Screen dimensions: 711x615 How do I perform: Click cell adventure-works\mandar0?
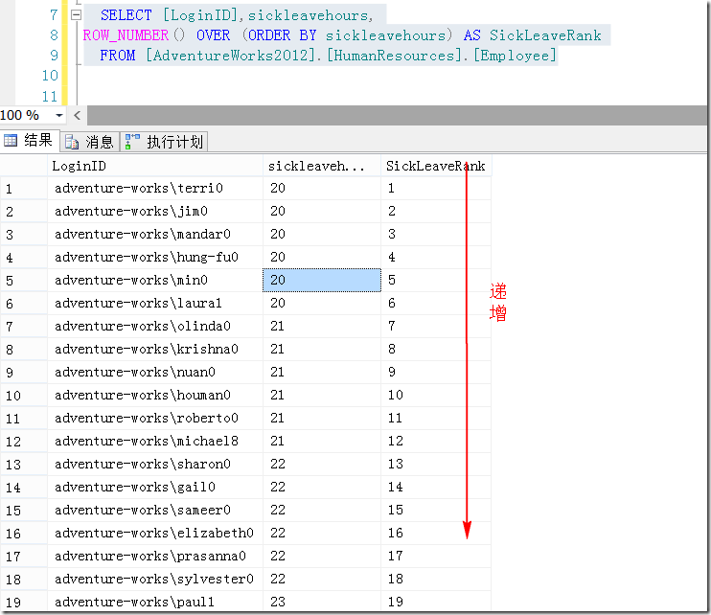pos(154,235)
